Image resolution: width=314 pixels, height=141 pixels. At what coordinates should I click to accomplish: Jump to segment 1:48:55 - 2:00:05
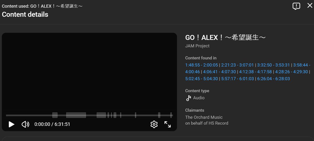click(201, 65)
